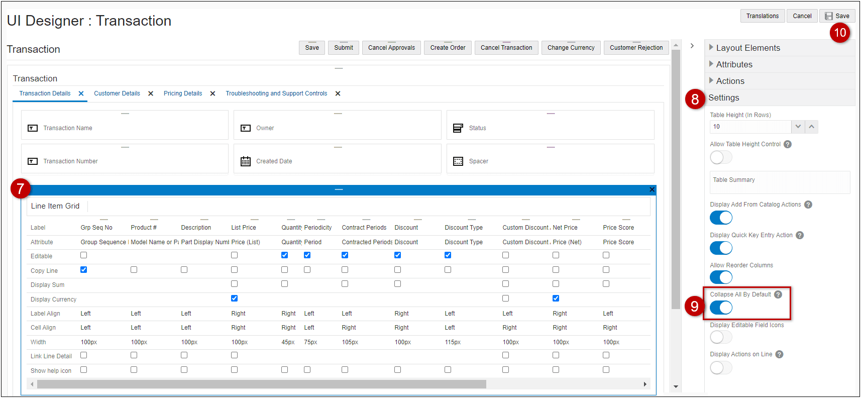Click the top Cancel button

pyautogui.click(x=802, y=16)
